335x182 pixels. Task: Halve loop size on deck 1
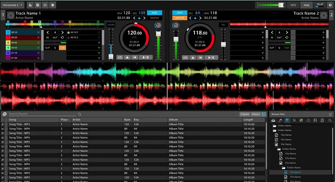(48, 33)
